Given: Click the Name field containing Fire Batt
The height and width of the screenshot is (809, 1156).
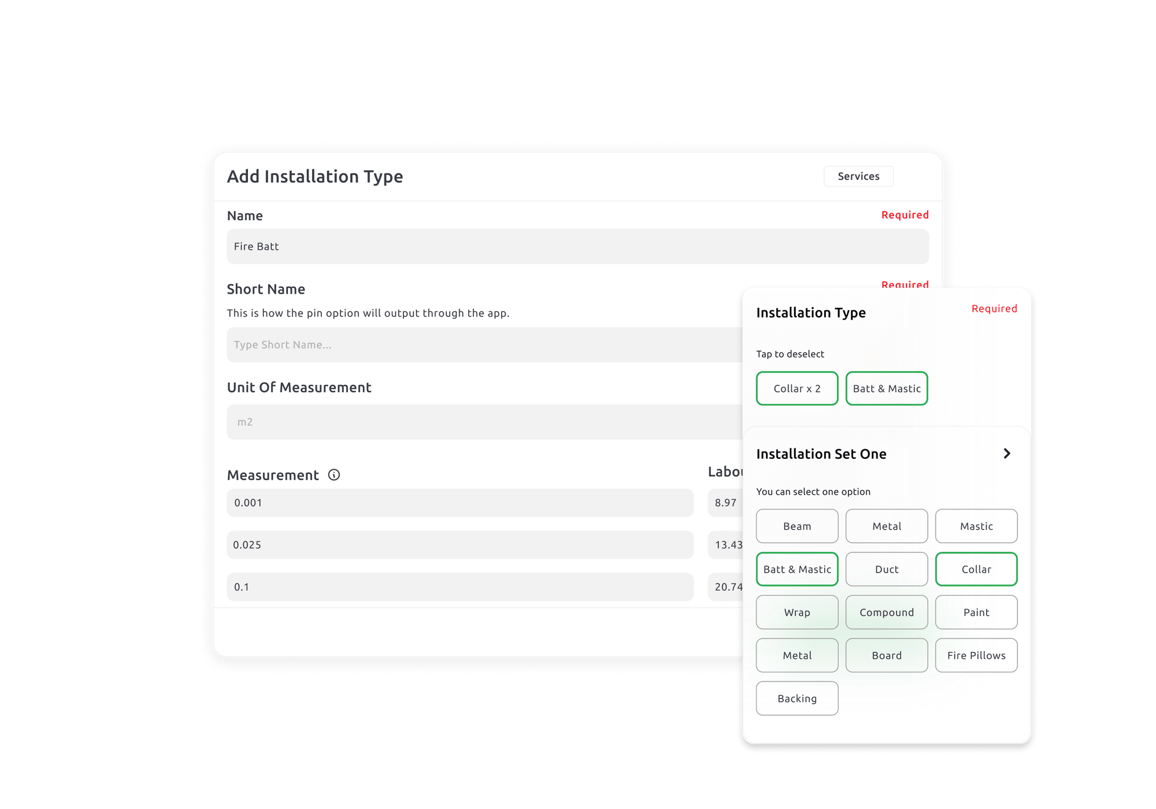Looking at the screenshot, I should point(577,247).
